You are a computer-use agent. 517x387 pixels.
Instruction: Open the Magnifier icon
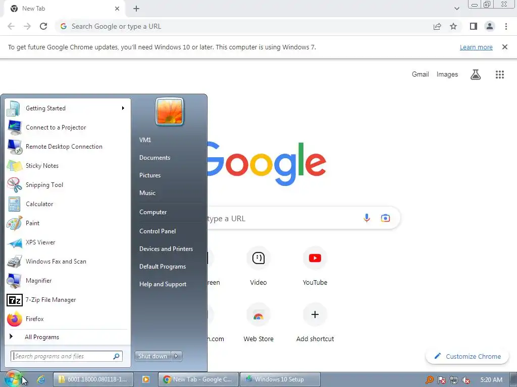[14, 280]
